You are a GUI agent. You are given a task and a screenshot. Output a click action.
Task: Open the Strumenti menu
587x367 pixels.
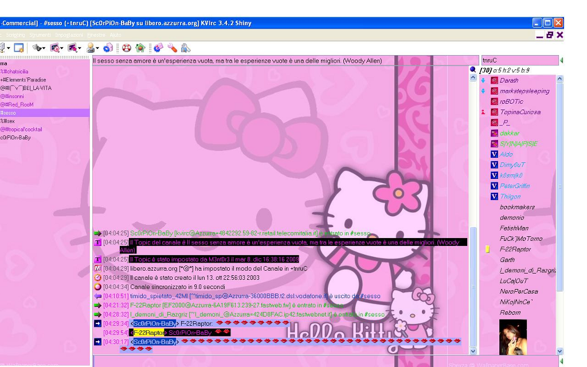[x=40, y=36]
